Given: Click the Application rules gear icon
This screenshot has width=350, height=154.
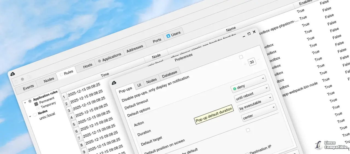Looking at the screenshot, I should point(30,101).
